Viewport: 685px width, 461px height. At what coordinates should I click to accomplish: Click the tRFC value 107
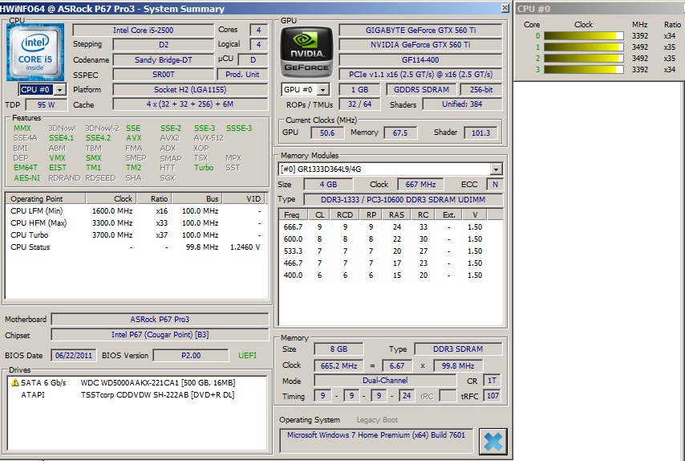[492, 396]
